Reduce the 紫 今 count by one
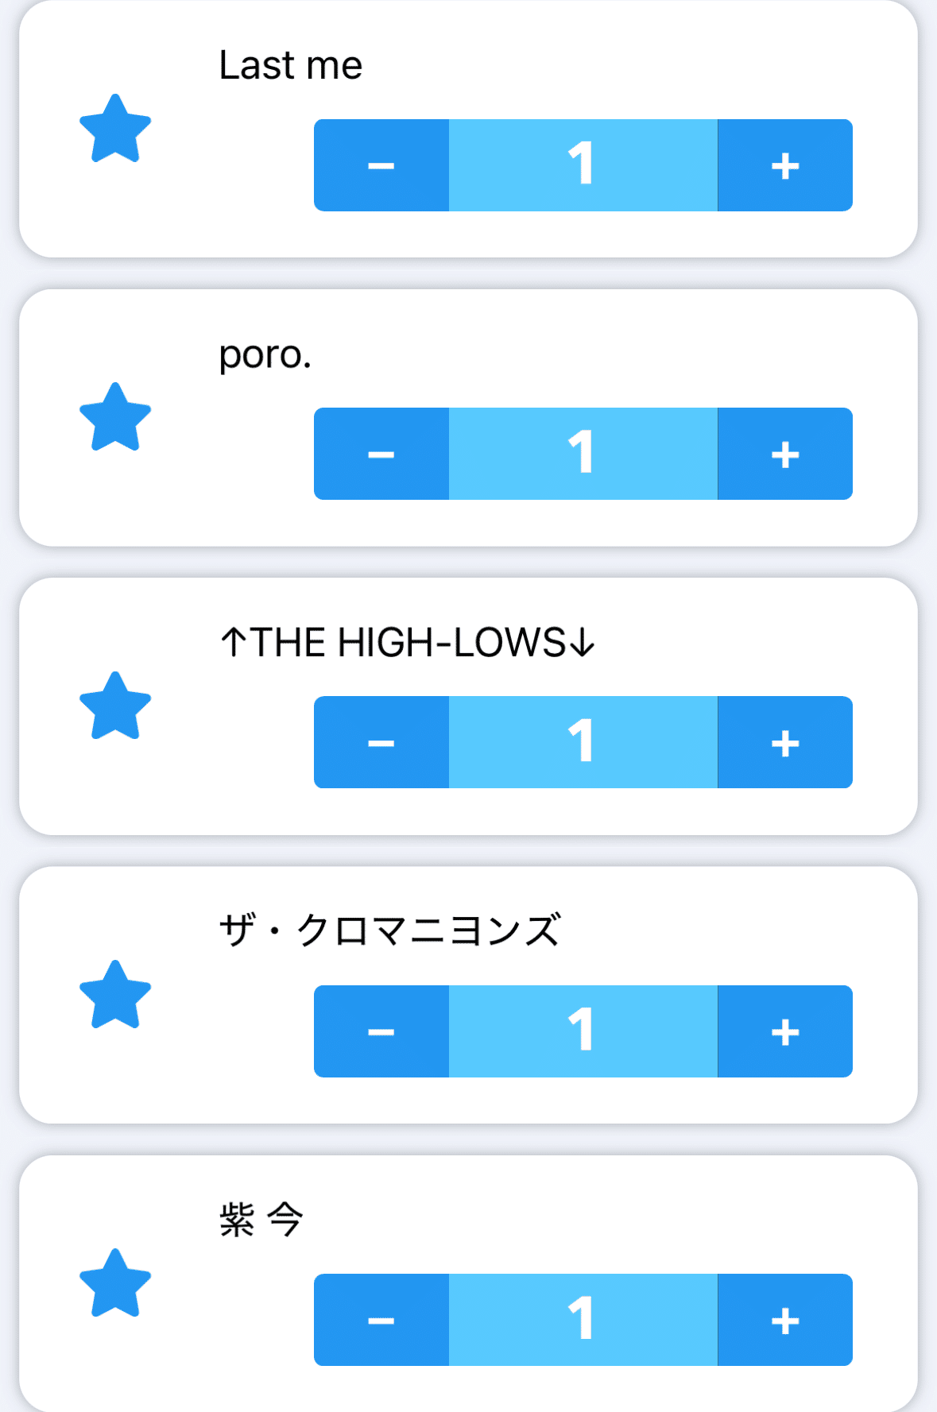937x1412 pixels. (x=381, y=1320)
